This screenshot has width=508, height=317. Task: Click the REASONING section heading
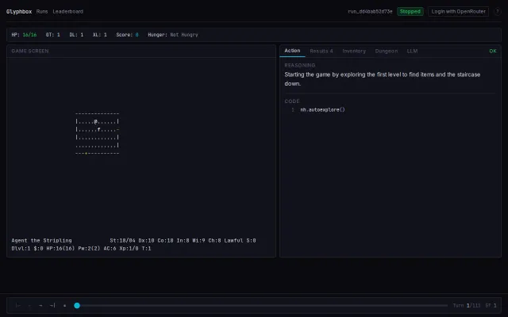(300, 65)
